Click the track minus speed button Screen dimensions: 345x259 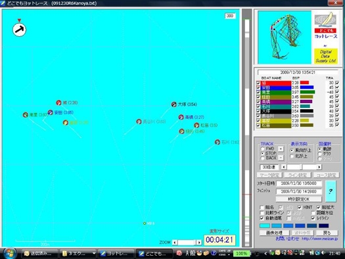pyautogui.click(x=281, y=158)
